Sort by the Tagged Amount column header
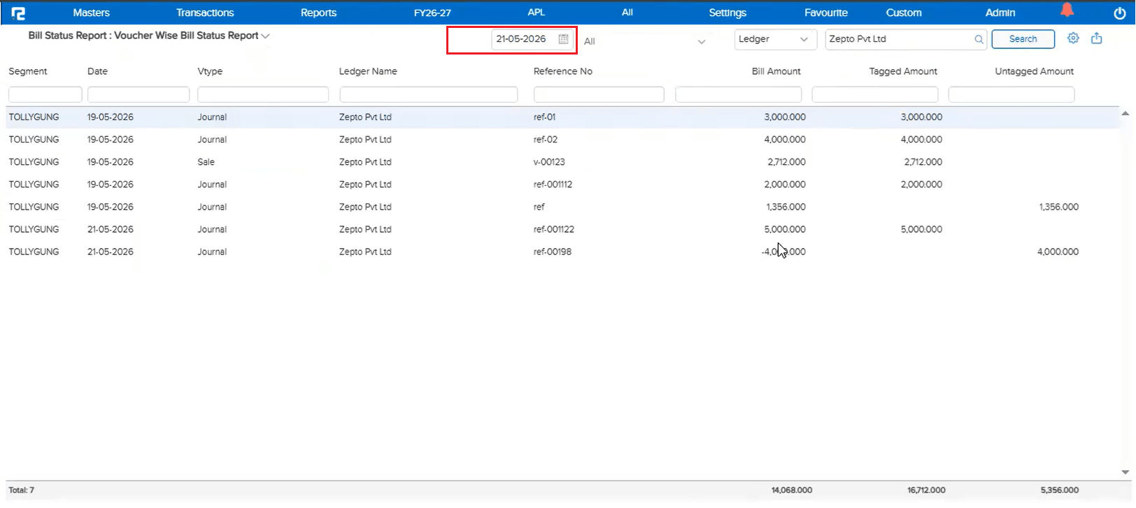The height and width of the screenshot is (508, 1136). pos(903,71)
